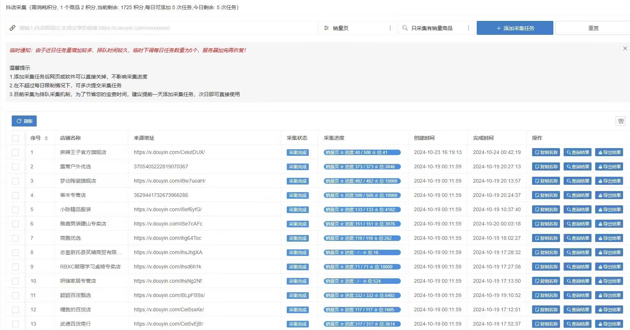630x330 pixels.
Task: Click the 重置 button
Action: point(593,28)
